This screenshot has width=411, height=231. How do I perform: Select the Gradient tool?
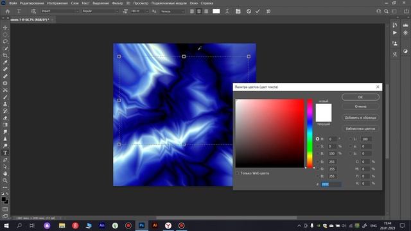[x=5, y=125]
